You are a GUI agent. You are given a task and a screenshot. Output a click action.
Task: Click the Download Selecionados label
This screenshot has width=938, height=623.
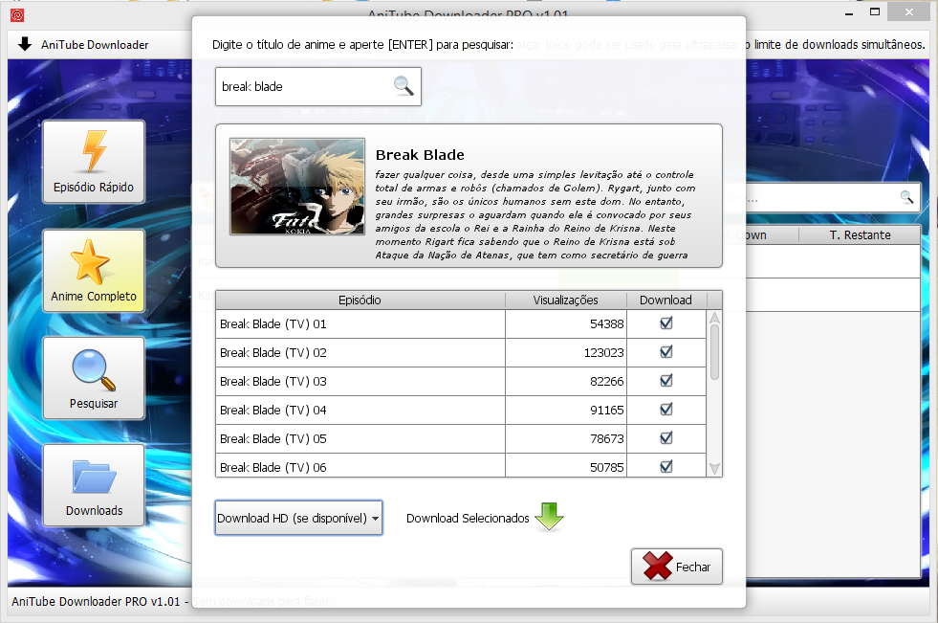(468, 519)
